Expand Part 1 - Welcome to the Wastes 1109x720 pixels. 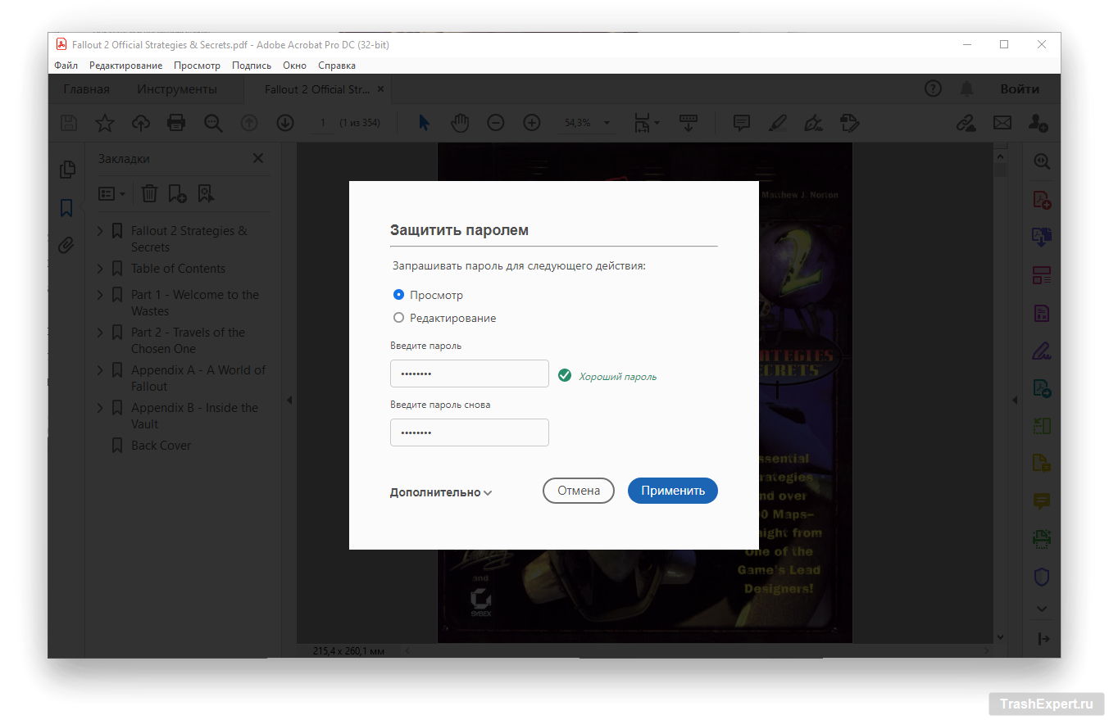(101, 295)
